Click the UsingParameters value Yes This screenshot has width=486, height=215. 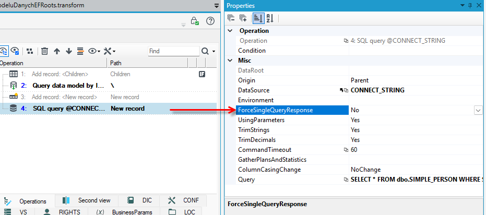(x=355, y=120)
